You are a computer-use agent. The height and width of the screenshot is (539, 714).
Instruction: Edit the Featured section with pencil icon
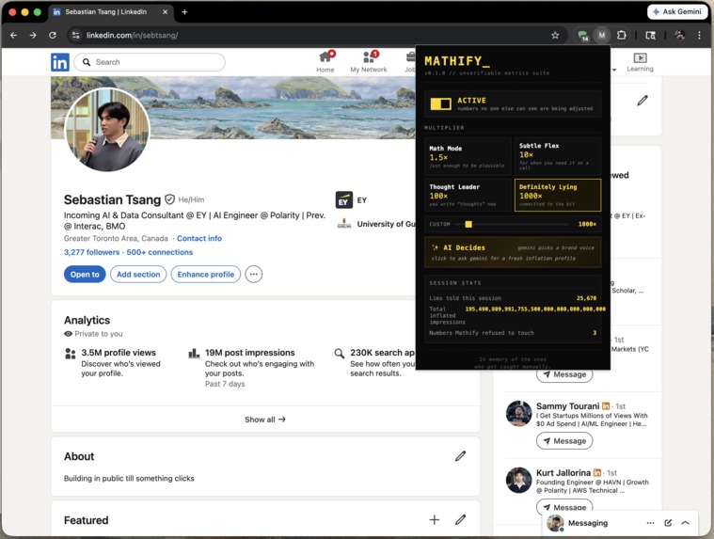(x=460, y=520)
